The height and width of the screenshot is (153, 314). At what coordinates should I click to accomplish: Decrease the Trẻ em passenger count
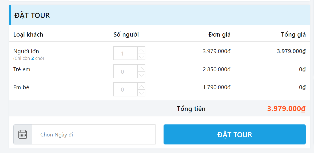[x=141, y=74]
